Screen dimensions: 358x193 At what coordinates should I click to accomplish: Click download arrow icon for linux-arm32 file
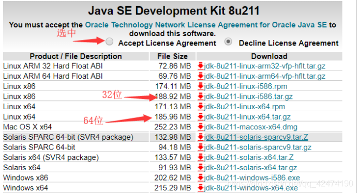[x=201, y=66]
